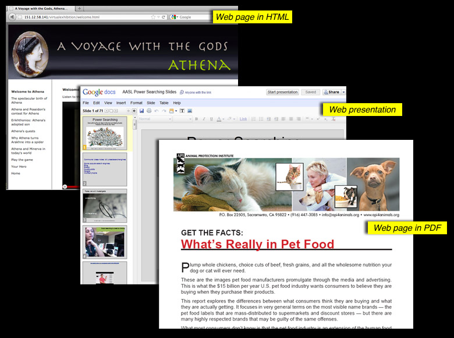The width and height of the screenshot is (454, 338).
Task: Open the Share button dropdown arrow
Action: click(x=343, y=92)
